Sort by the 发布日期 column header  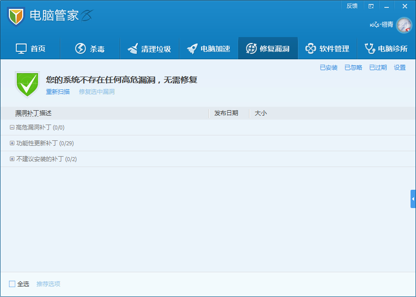(x=226, y=113)
